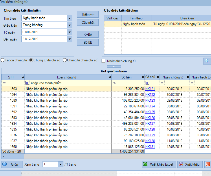The width and height of the screenshot is (211, 176).
Task: Click the 'Ngày chứng từ' column header
Action: [x=173, y=77]
